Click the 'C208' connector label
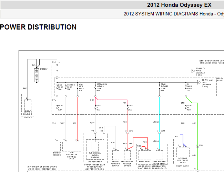Viewport: 224px width, 172px height. click(163, 131)
